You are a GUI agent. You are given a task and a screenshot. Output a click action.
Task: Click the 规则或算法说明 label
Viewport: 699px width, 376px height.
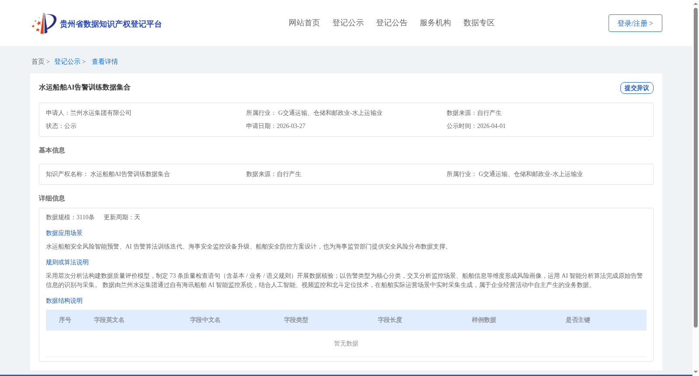click(67, 262)
